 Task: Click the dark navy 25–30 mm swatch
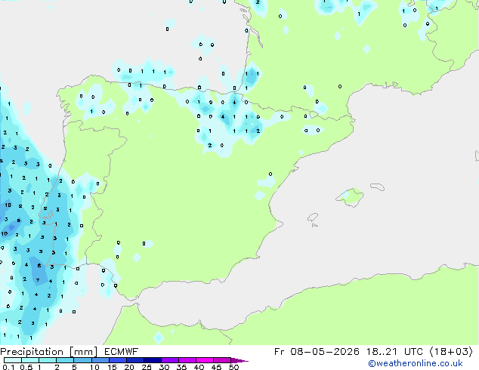pyautogui.click(x=152, y=360)
